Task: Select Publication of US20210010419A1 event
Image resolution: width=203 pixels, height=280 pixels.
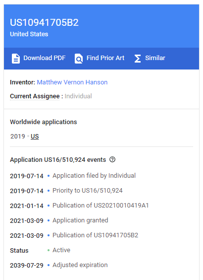Action: pos(101,206)
